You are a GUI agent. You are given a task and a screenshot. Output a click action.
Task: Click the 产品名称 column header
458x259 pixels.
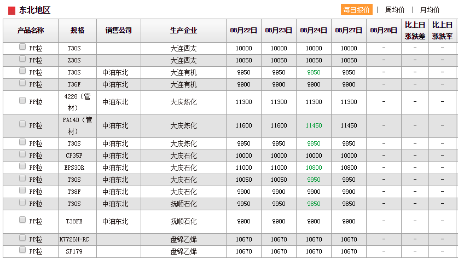(x=31, y=31)
